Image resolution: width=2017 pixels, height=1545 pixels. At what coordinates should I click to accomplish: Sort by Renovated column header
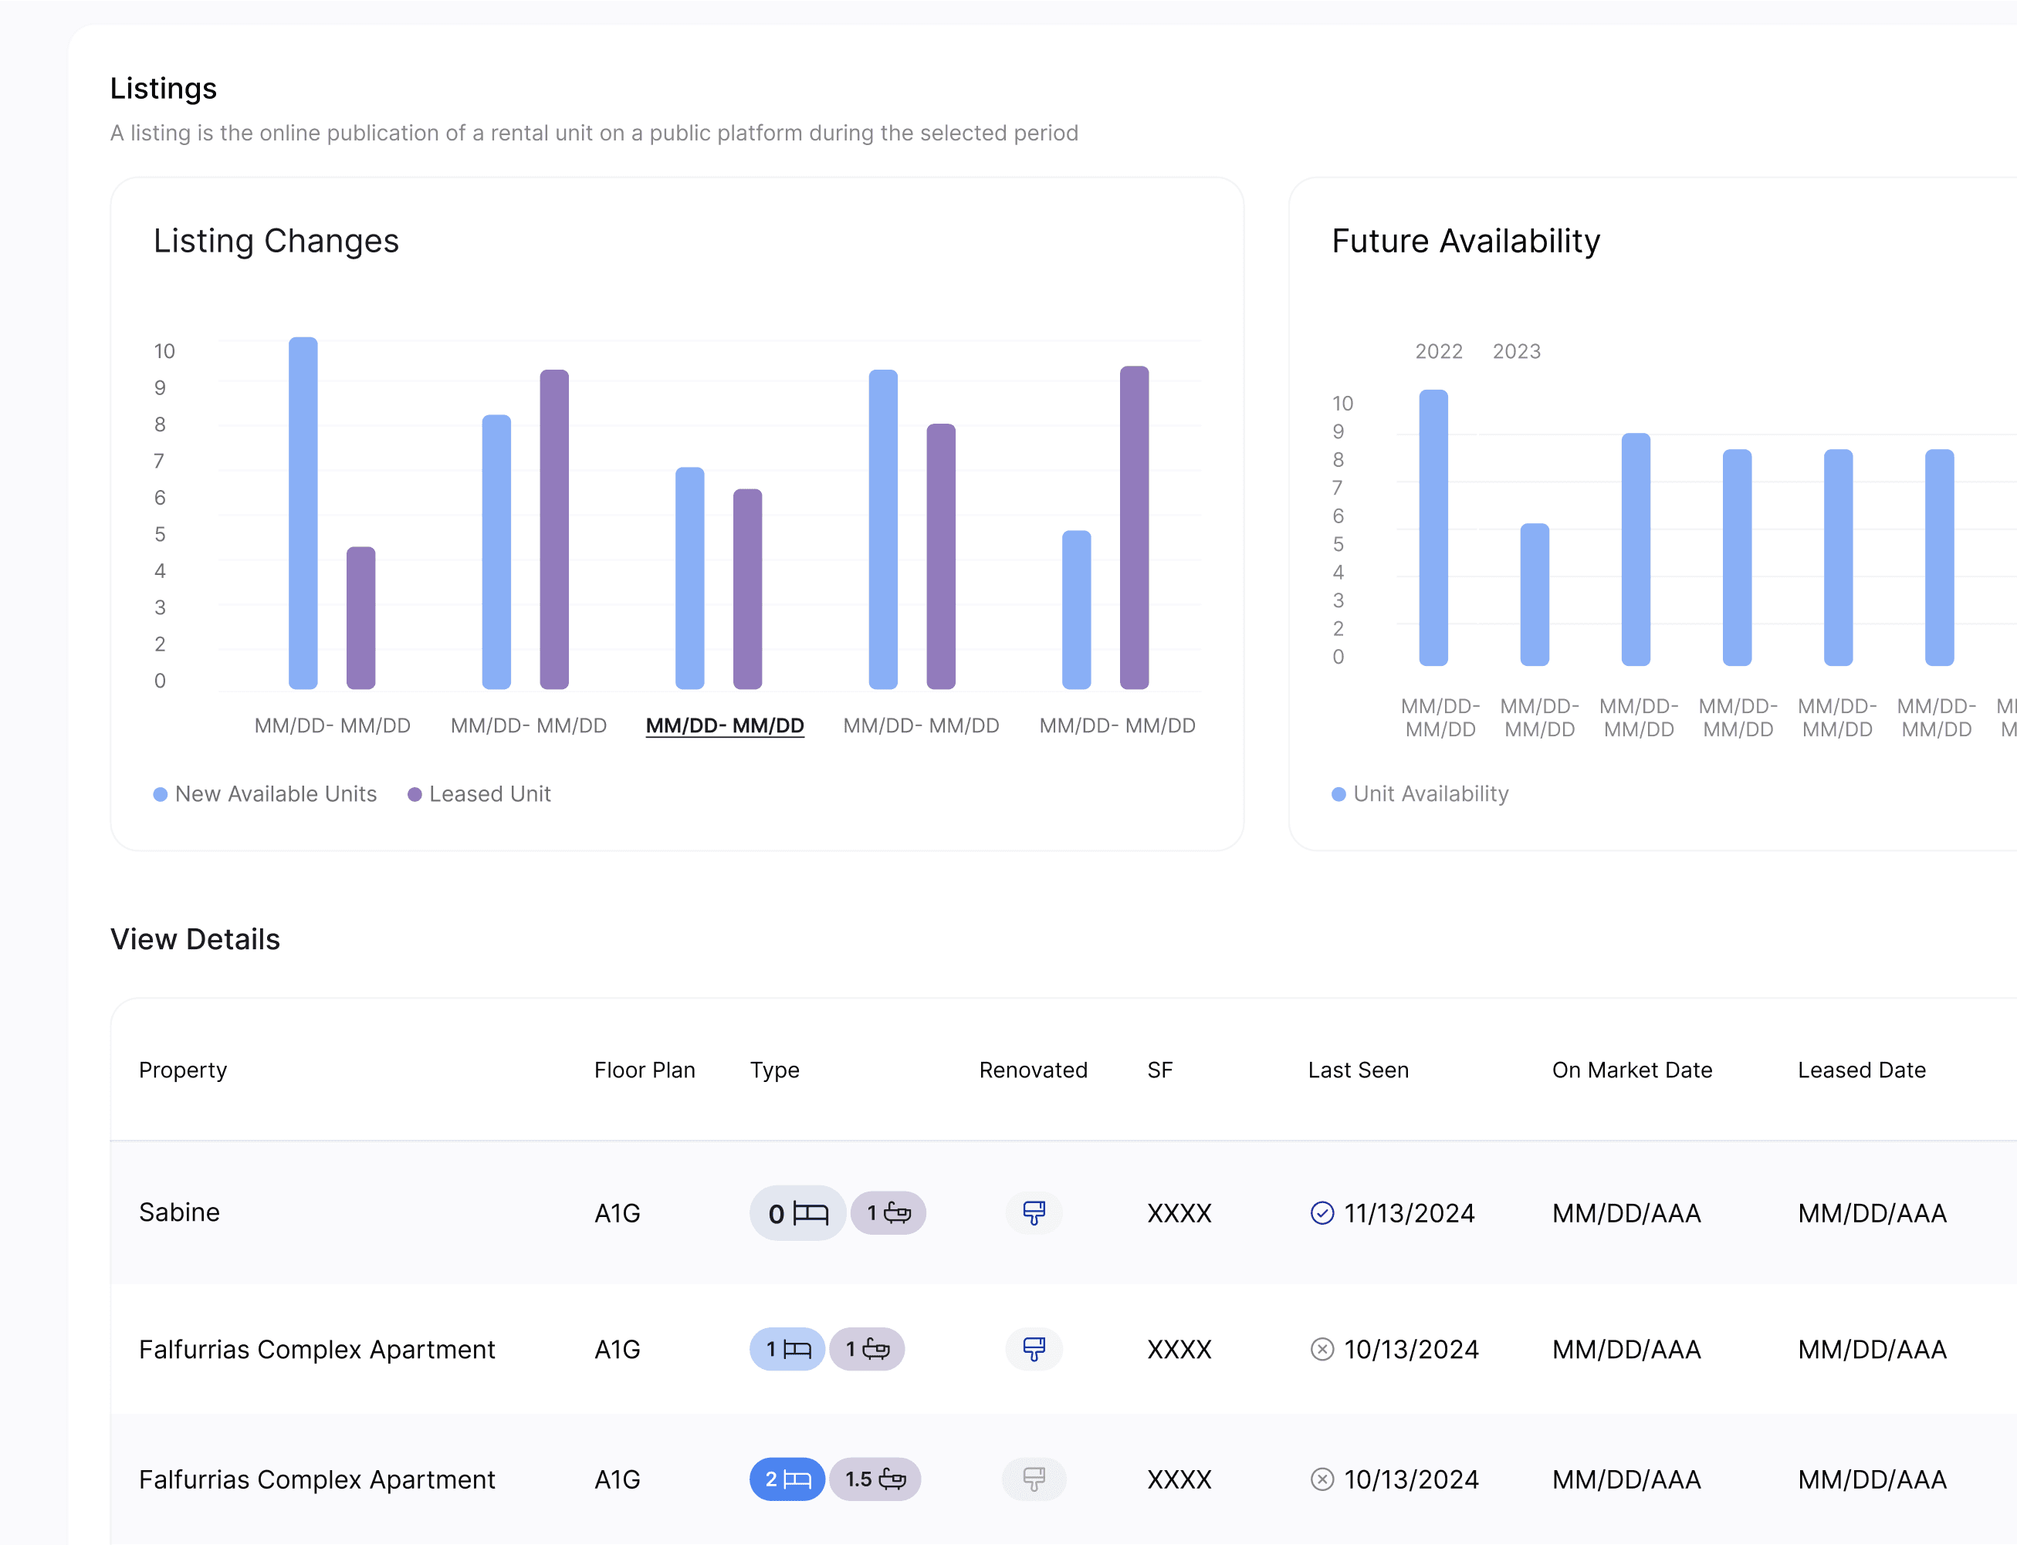pos(1033,1070)
